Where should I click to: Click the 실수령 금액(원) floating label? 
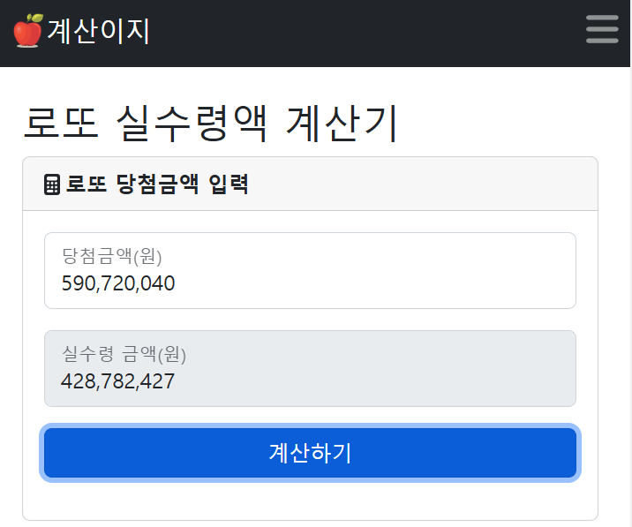tap(124, 354)
